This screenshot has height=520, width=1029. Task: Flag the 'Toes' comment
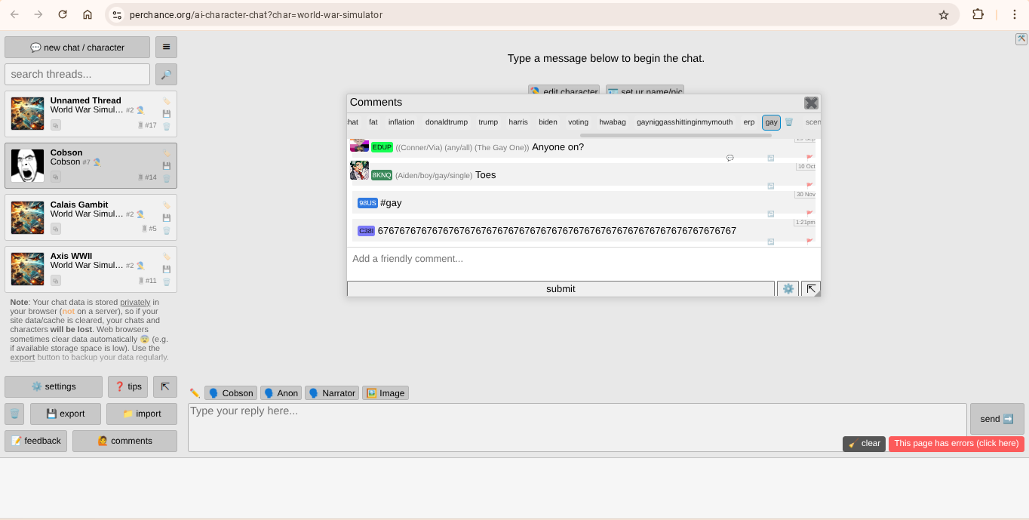coord(809,185)
